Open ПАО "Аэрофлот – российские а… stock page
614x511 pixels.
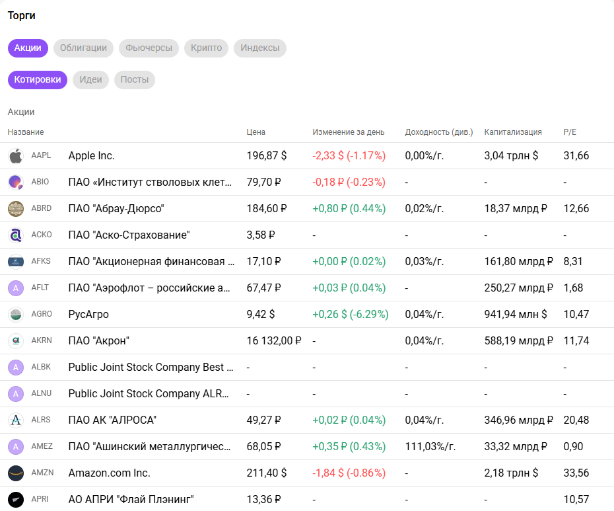tap(149, 288)
